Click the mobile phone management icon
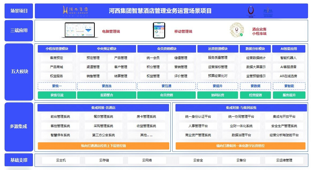 click(159, 30)
